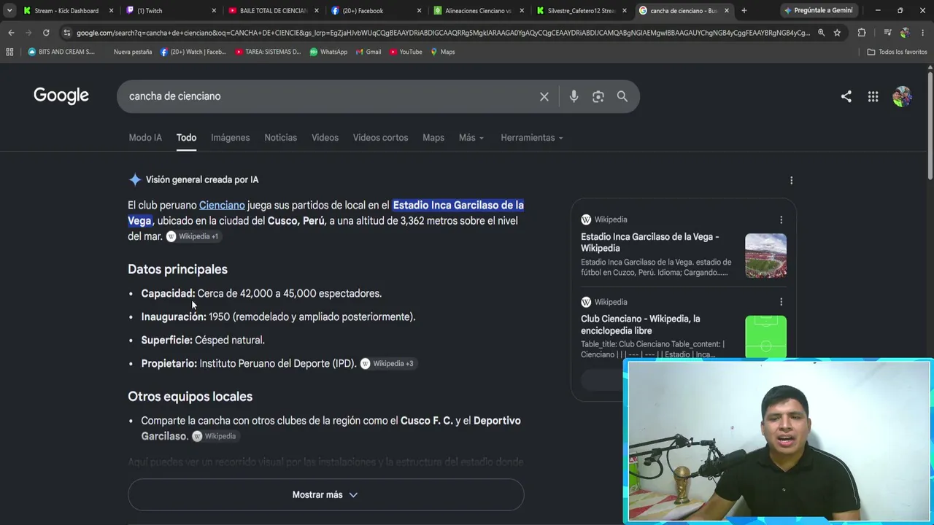Open the (20+) Watch Facebook bookmark
This screenshot has width=934, height=525.
click(x=193, y=52)
